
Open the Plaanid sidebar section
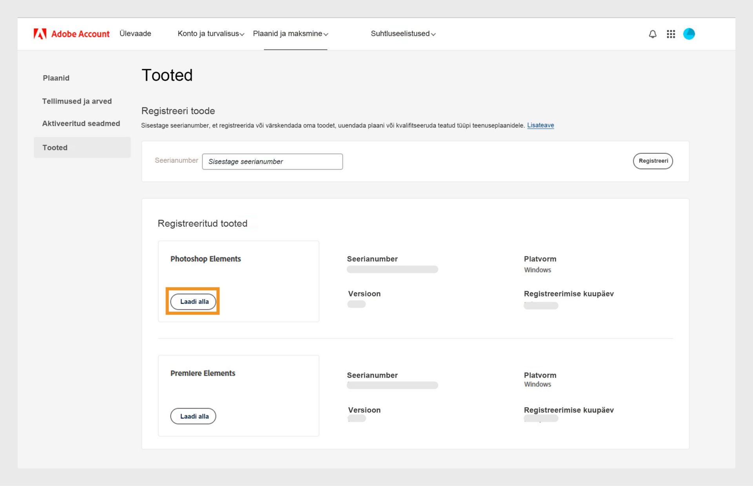56,78
